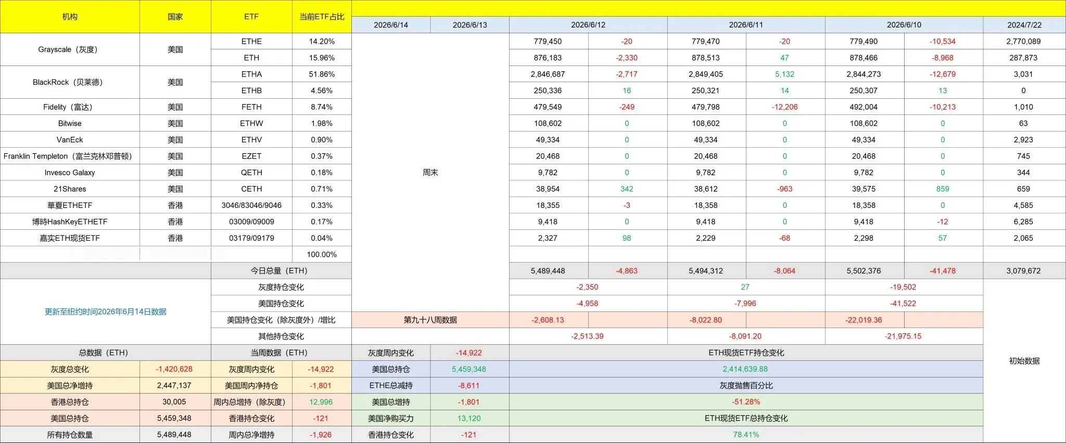1066x443 pixels.
Task: Click the CETH ticker cell
Action: tap(251, 189)
